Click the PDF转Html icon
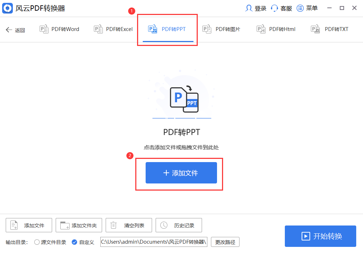The width and height of the screenshot is (363, 254). tap(261, 29)
